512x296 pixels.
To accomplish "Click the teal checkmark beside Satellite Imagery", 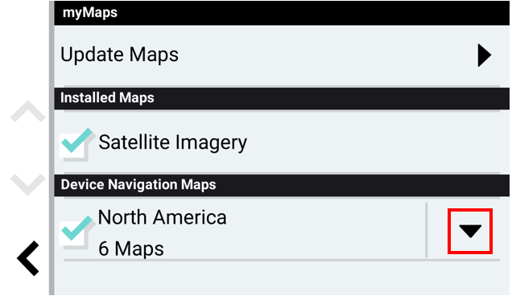I will point(77,140).
